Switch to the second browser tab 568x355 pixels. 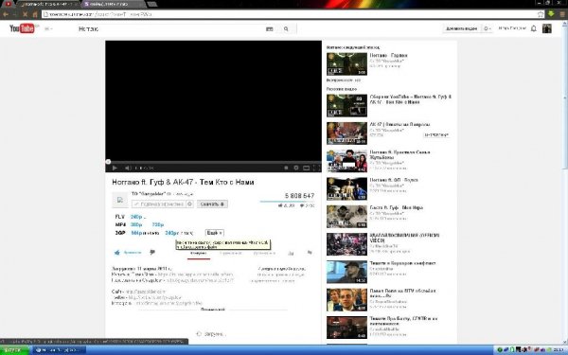113,4
